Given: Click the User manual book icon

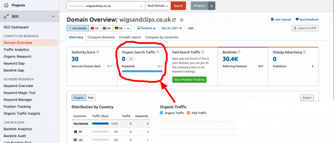Looking at the screenshot, I should [272, 19].
